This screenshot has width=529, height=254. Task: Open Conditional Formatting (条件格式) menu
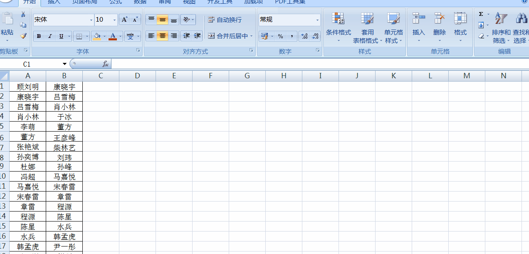pyautogui.click(x=339, y=27)
